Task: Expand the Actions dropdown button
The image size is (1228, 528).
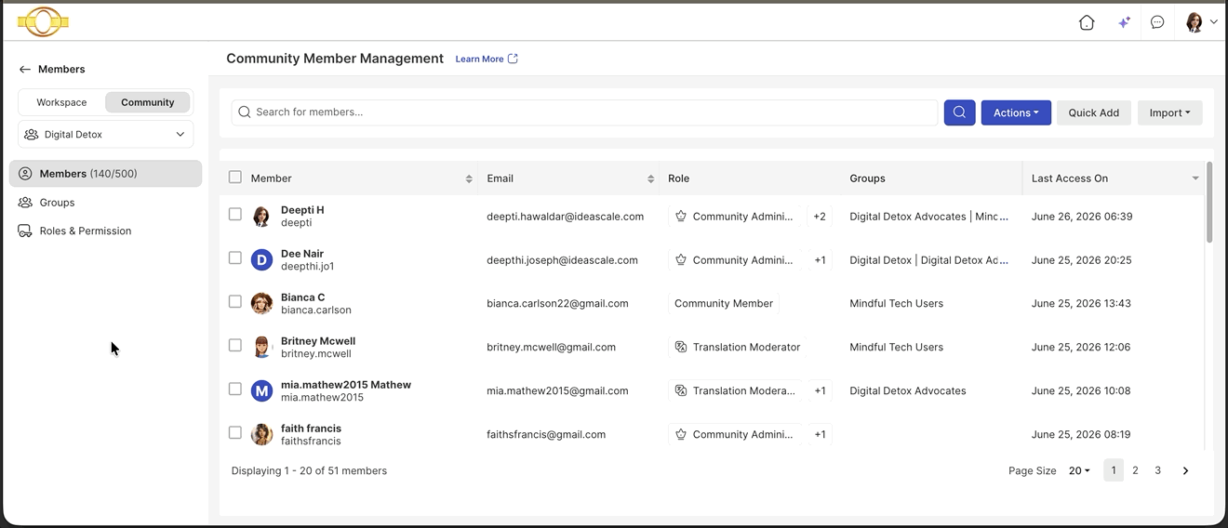Action: 1016,112
